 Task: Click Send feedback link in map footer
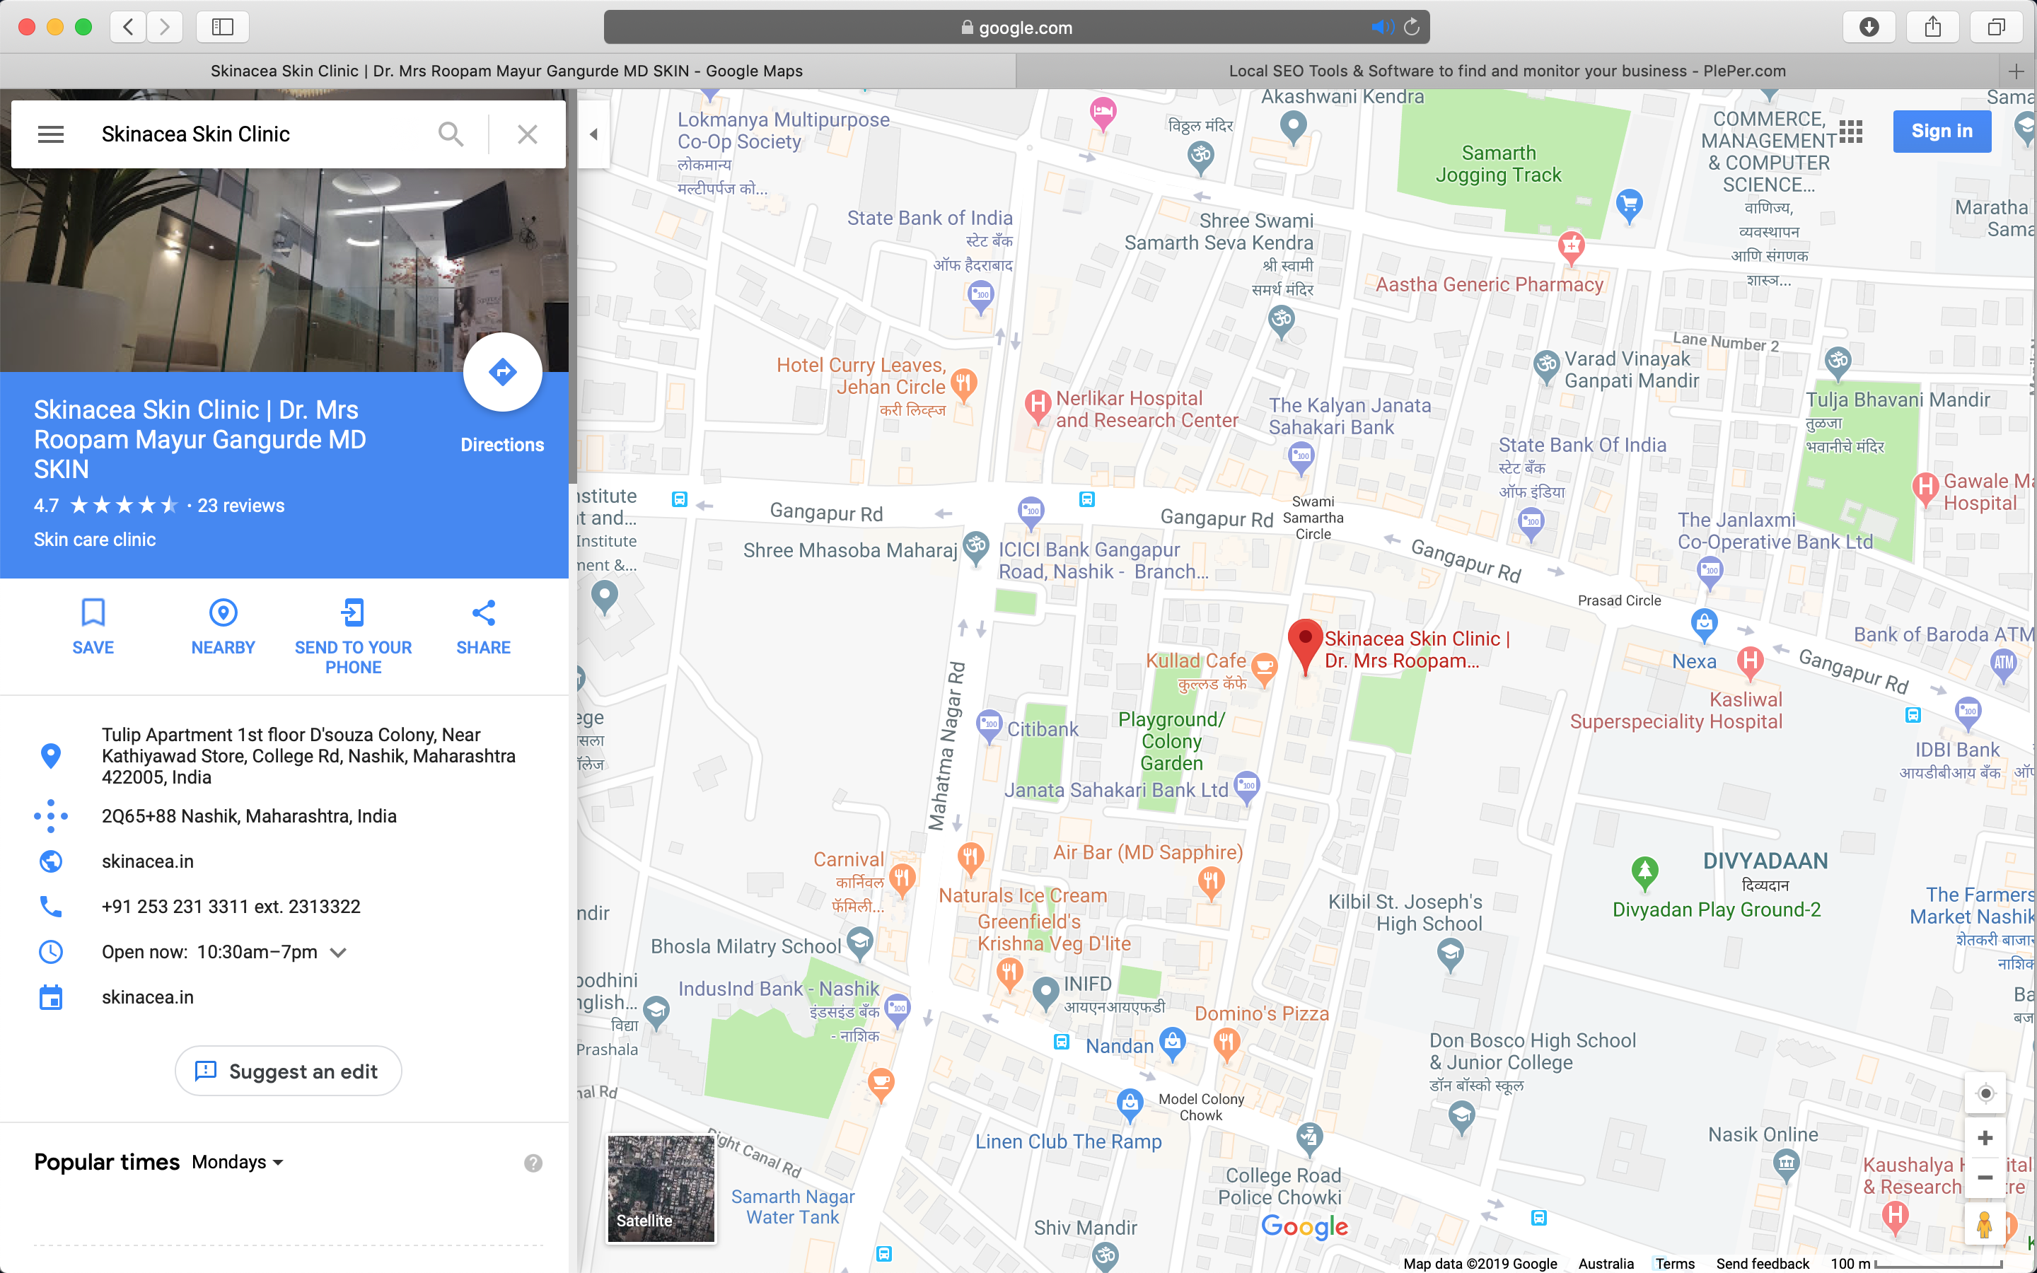[x=1763, y=1263]
